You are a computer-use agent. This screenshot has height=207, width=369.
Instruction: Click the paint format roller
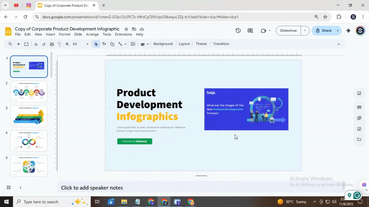point(60,44)
